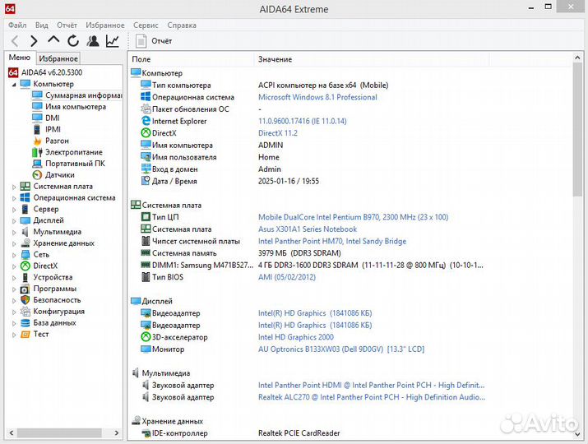Screen dimensions: 588x444
Task: Click the Хранение данных disk icon in tree
Action: [25, 243]
